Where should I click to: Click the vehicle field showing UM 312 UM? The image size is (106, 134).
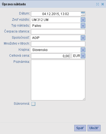[56, 20]
